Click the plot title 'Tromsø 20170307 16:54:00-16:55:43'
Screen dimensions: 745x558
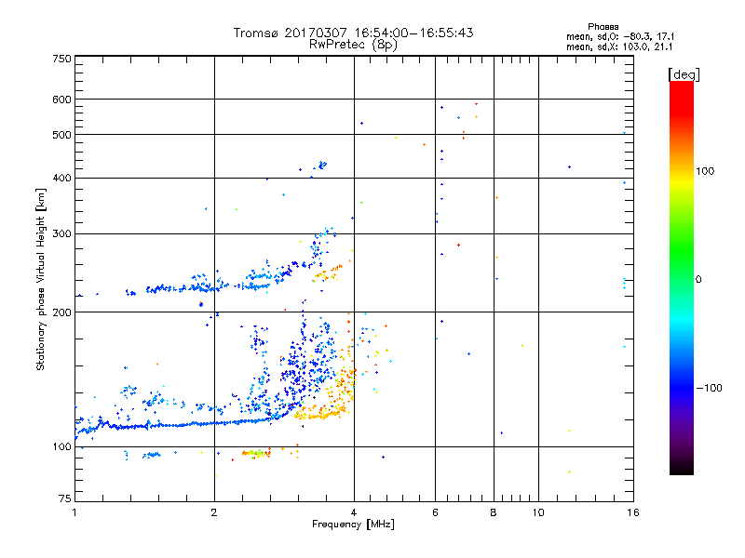click(x=353, y=33)
